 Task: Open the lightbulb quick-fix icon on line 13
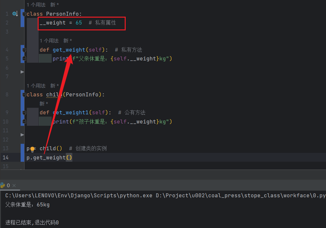click(x=32, y=149)
